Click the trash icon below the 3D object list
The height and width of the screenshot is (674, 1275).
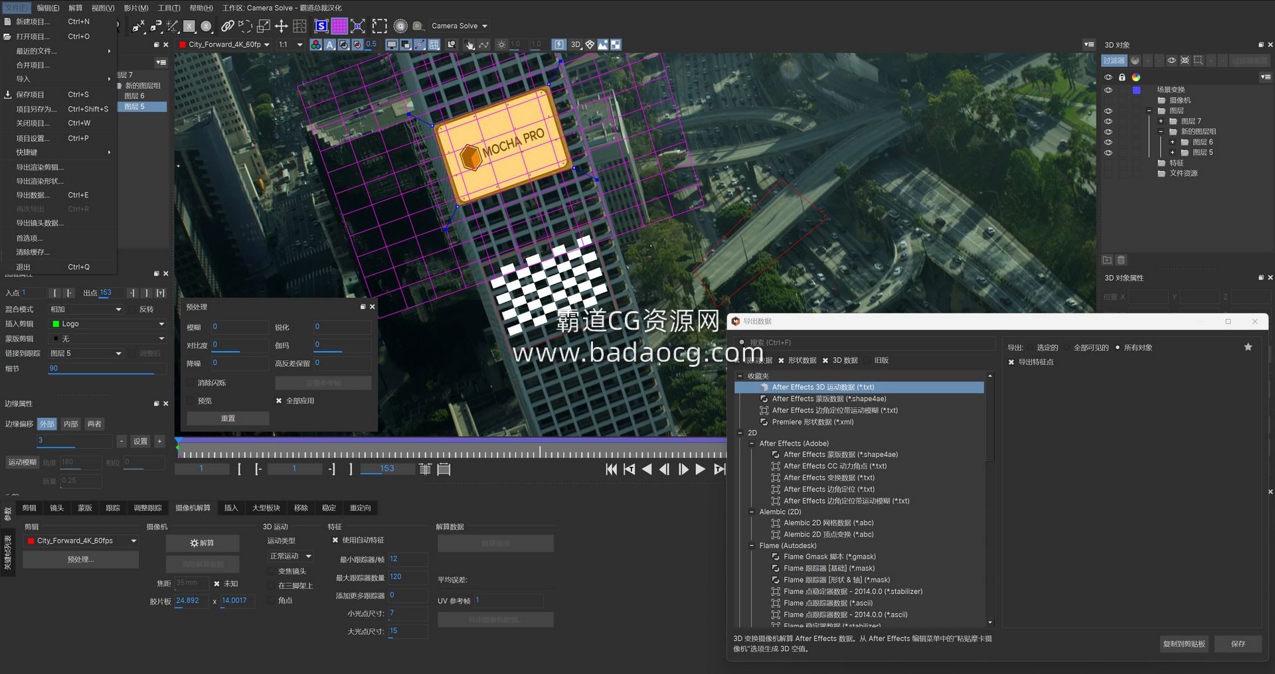point(1121,260)
